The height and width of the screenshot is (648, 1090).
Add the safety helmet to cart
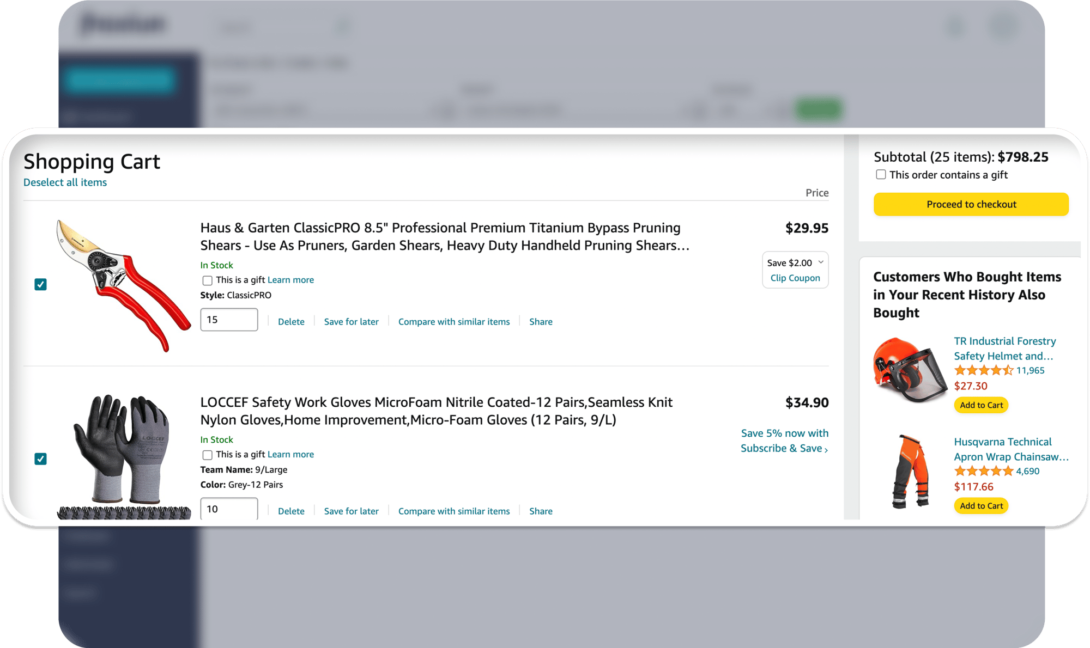[981, 405]
